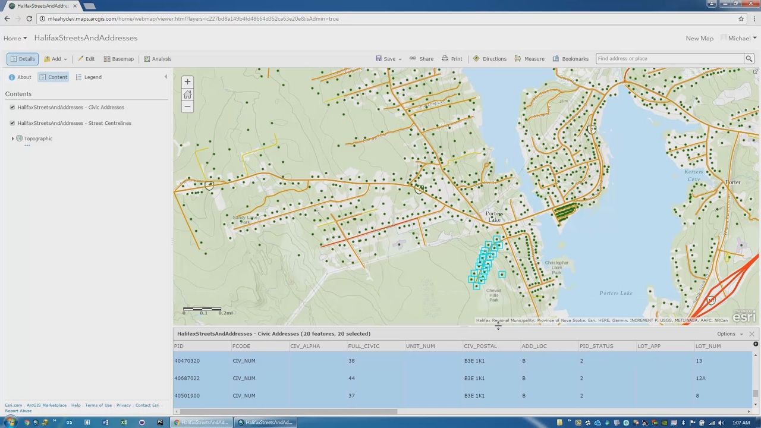Open the table Options menu
The width and height of the screenshot is (761, 428).
[x=729, y=334]
